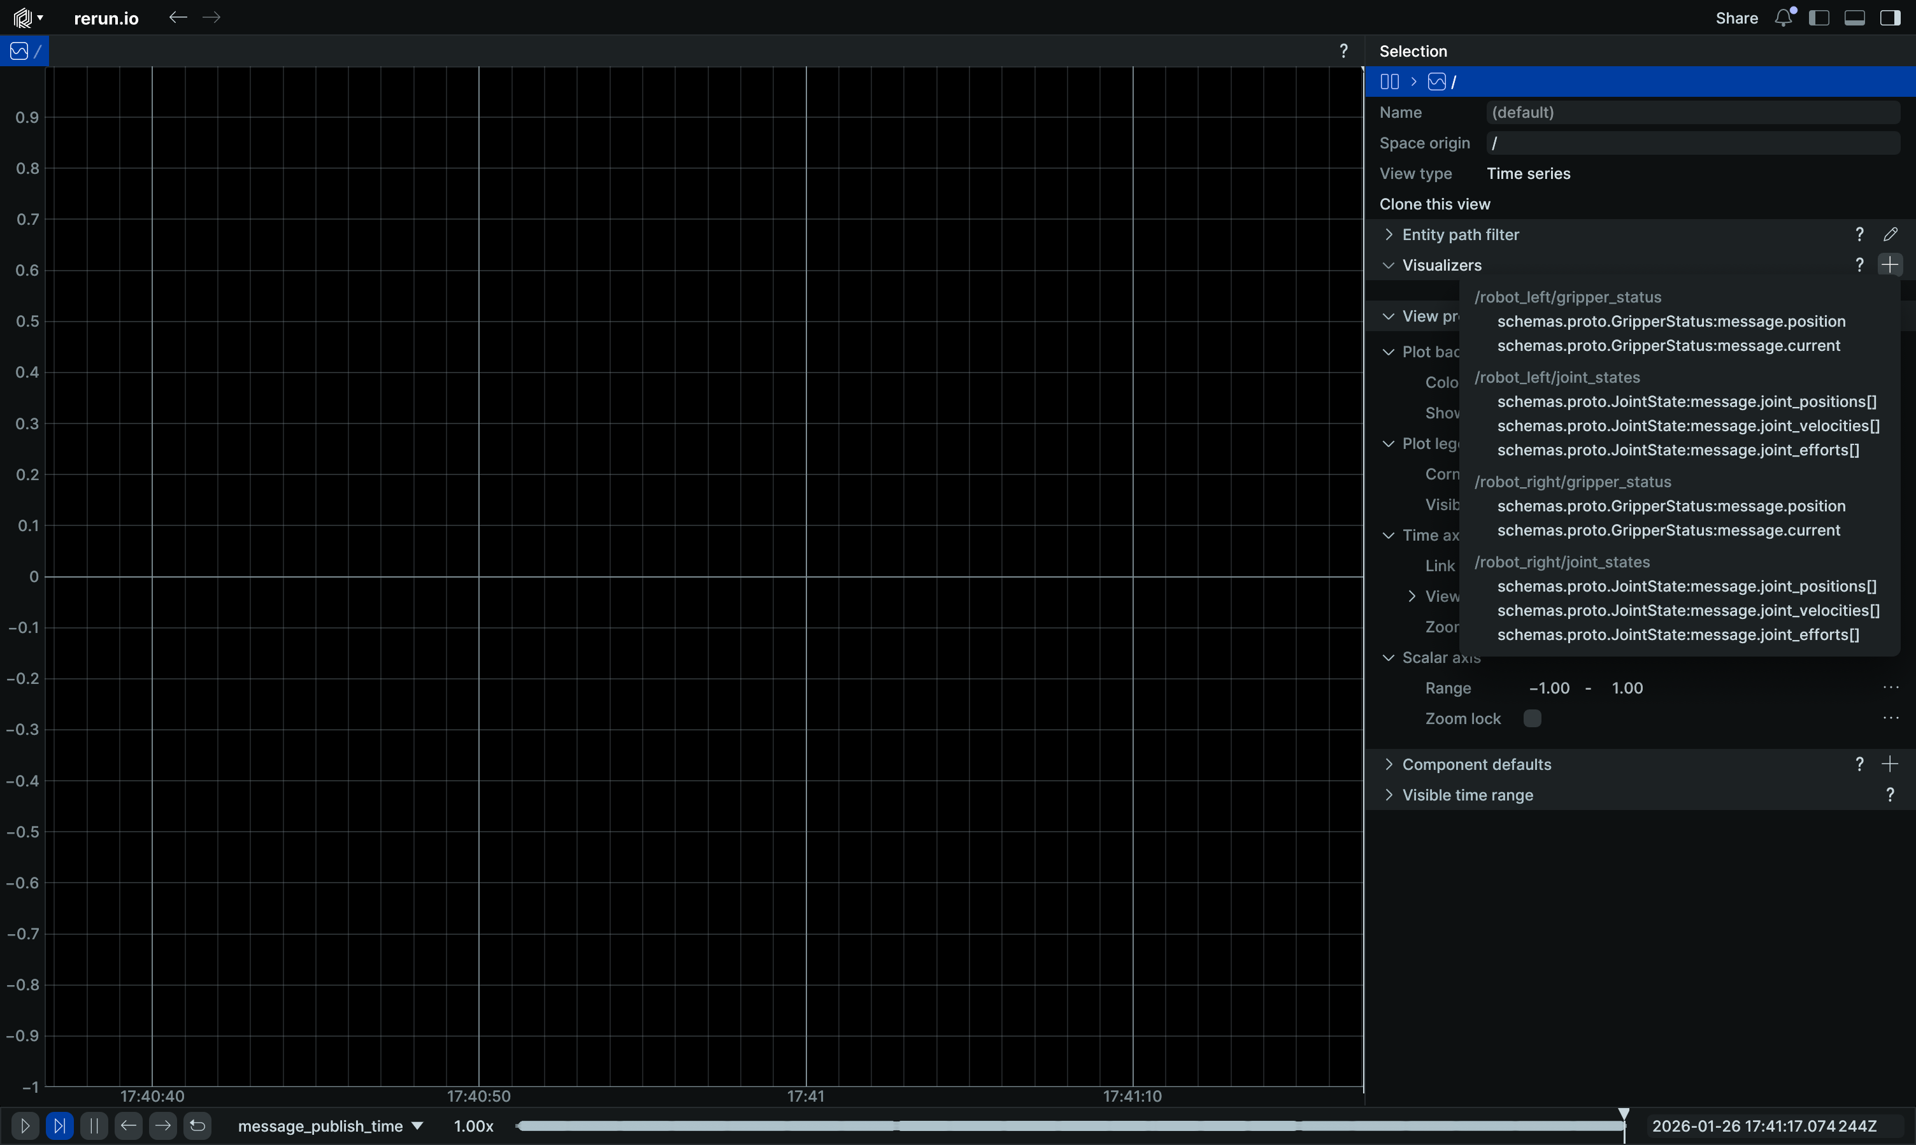Click the pause icon in playback controls
The image size is (1916, 1145).
[x=94, y=1126]
